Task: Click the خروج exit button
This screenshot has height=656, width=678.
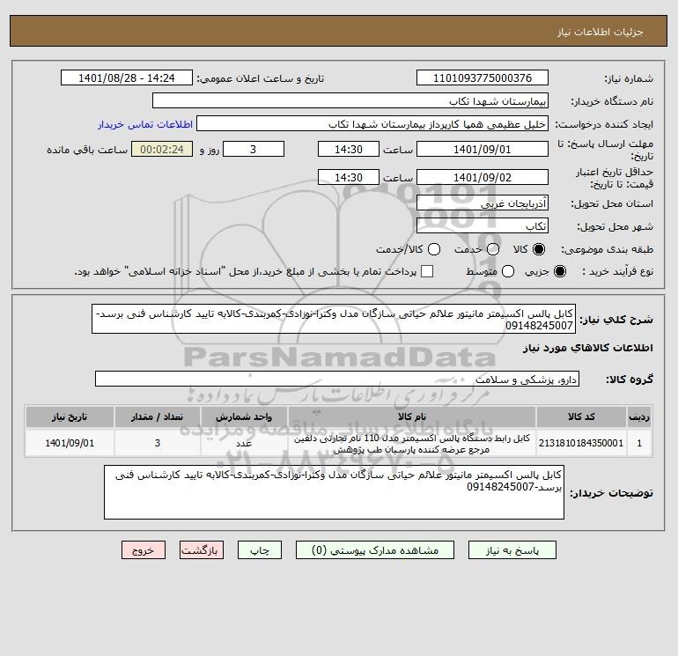Action: click(144, 550)
